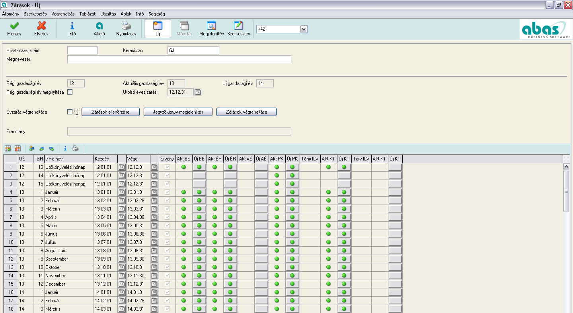Click Új ÉR button in Június row
573x313 pixels.
tap(230, 234)
